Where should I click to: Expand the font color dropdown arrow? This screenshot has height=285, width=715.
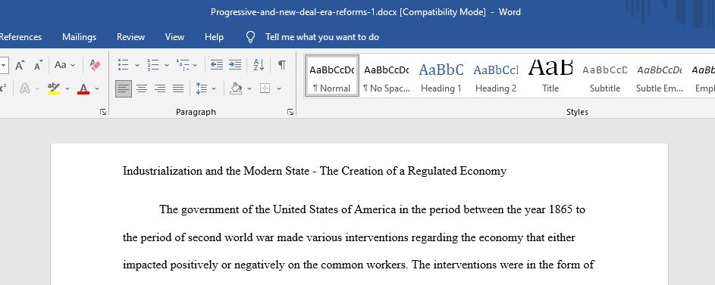[96, 88]
